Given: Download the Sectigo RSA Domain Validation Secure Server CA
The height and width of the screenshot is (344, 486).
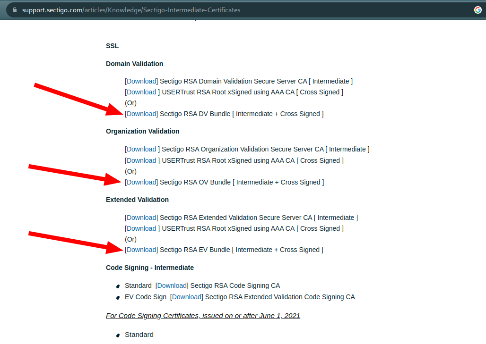Looking at the screenshot, I should click(141, 81).
